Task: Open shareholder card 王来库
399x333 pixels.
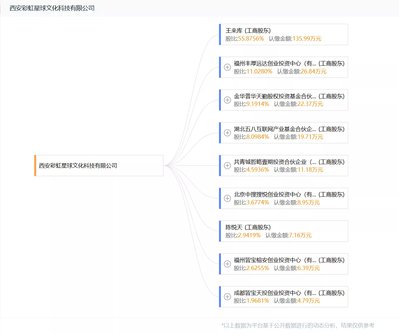Action: (x=284, y=34)
